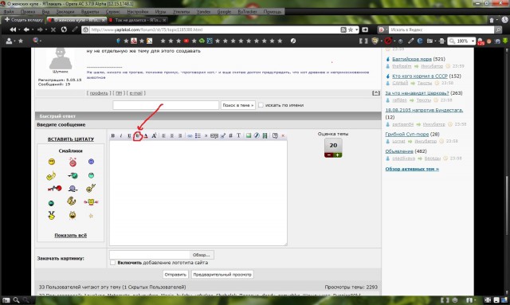Click the Обзор... browse button
Viewport: 510px width, 305px height.
tap(202, 255)
